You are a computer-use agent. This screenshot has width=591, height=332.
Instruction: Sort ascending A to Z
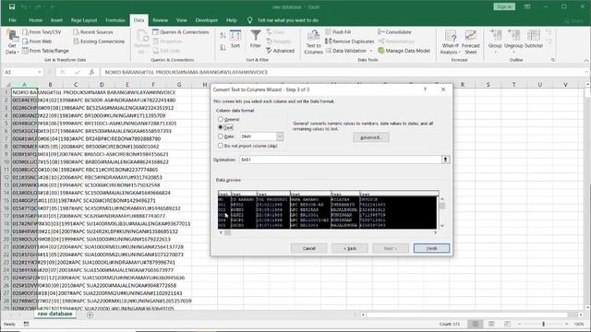(223, 35)
